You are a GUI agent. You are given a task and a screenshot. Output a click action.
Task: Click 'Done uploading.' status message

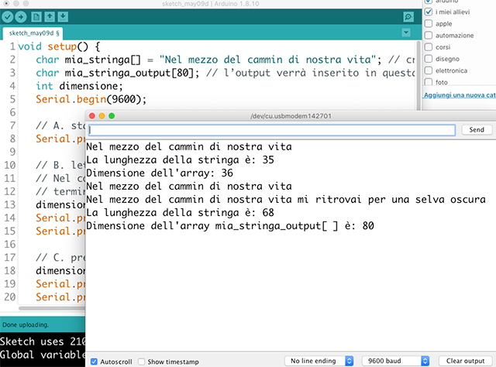tap(26, 324)
